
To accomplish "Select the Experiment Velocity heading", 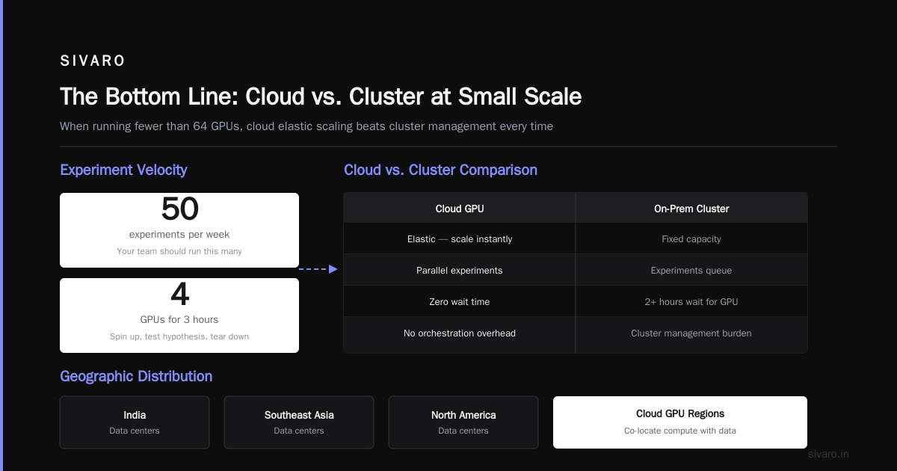I will (x=123, y=170).
